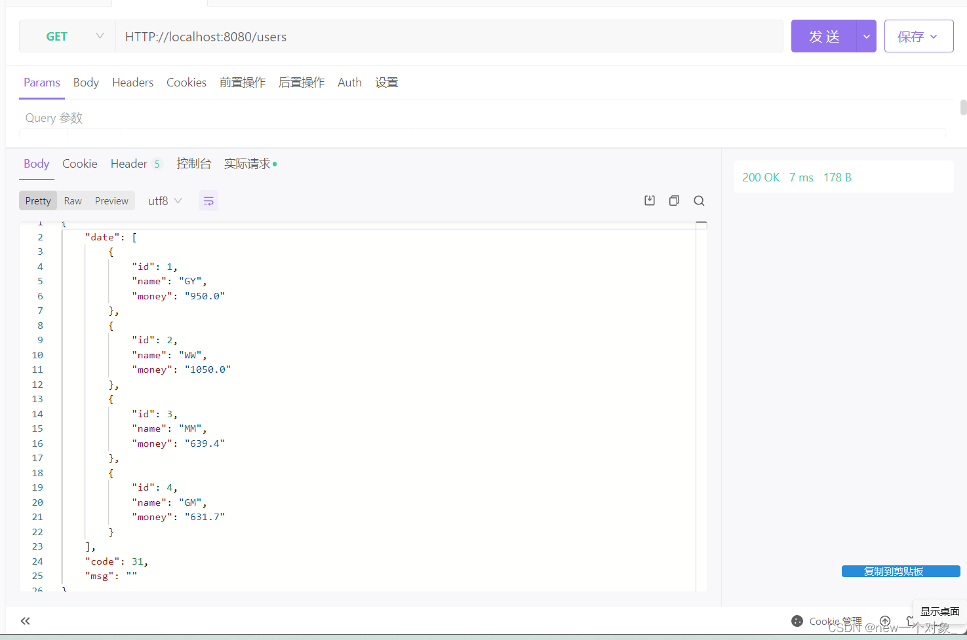
Task: Click the 复制到剪贴板 button
Action: (901, 571)
